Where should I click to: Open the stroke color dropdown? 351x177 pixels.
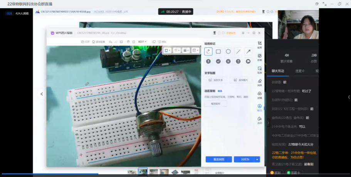pos(168,50)
